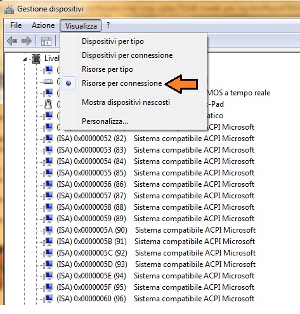The height and width of the screenshot is (314, 300).
Task: Click the keyboard device icon in tree
Action: 48,81
